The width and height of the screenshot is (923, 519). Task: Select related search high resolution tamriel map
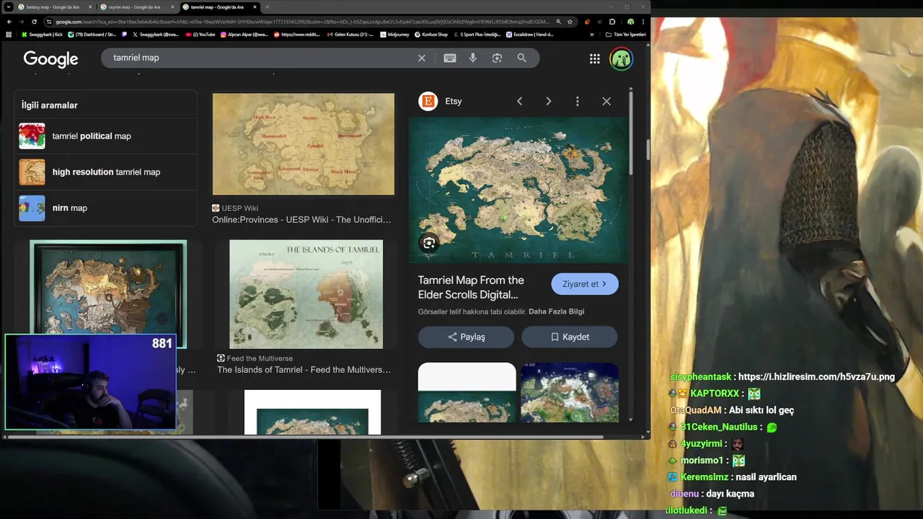point(105,172)
